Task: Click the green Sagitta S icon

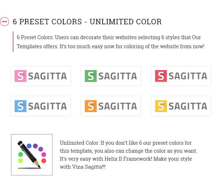Action: [x=91, y=76]
